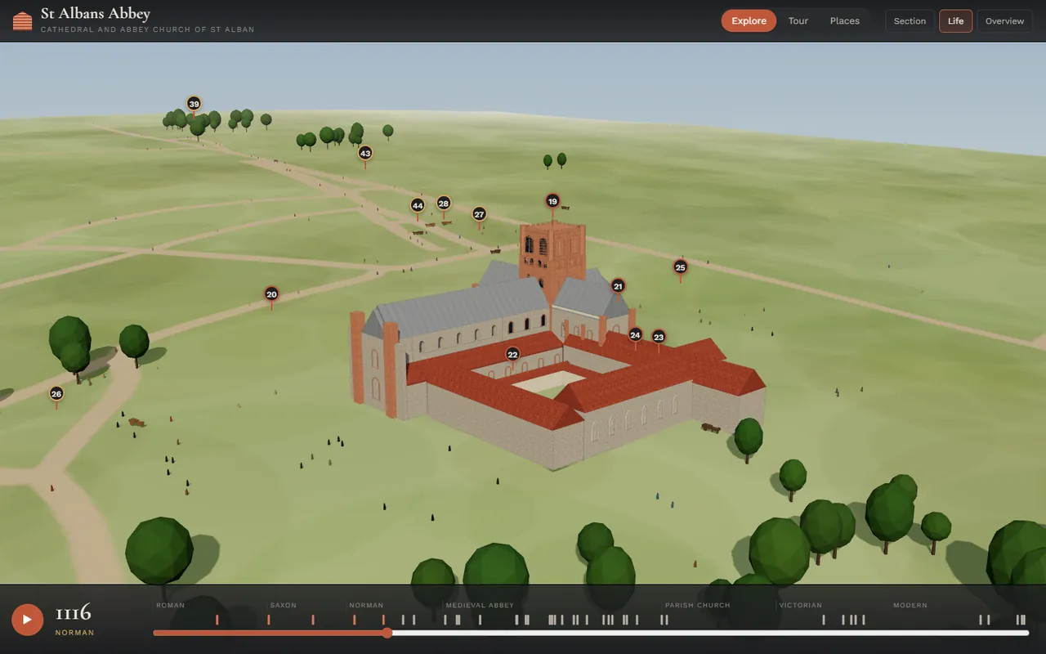Jump to the Saxon era label
The height and width of the screenshot is (654, 1046).
coord(284,605)
